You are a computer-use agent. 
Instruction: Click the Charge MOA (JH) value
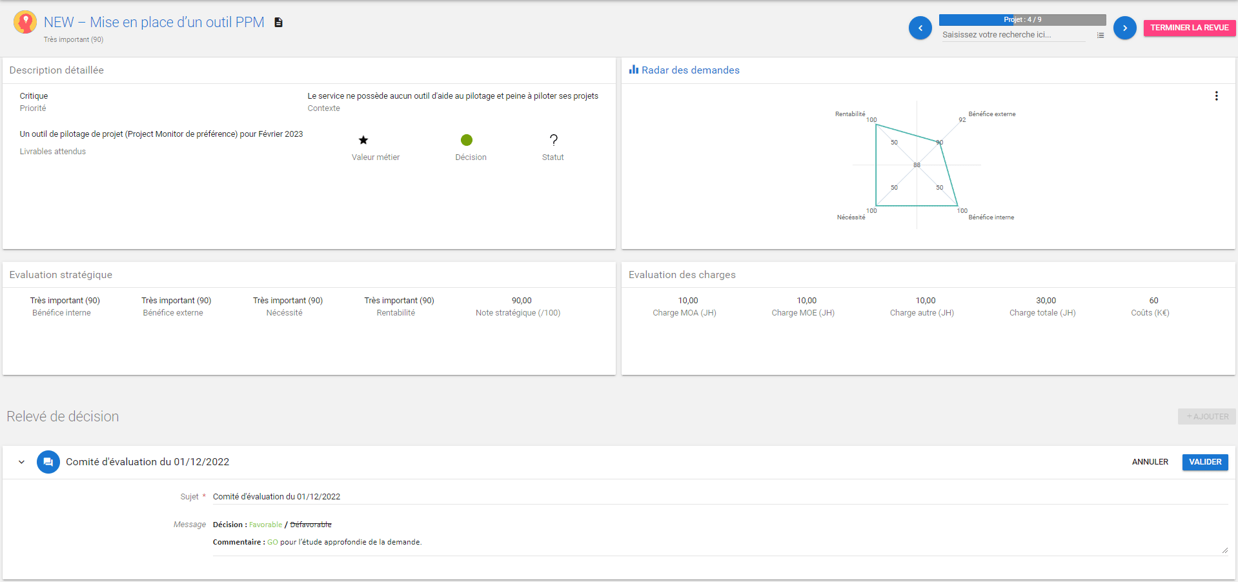click(688, 301)
